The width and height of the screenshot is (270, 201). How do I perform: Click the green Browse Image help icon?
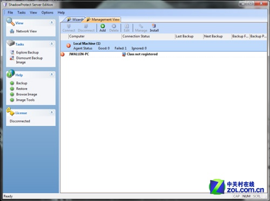[12, 94]
